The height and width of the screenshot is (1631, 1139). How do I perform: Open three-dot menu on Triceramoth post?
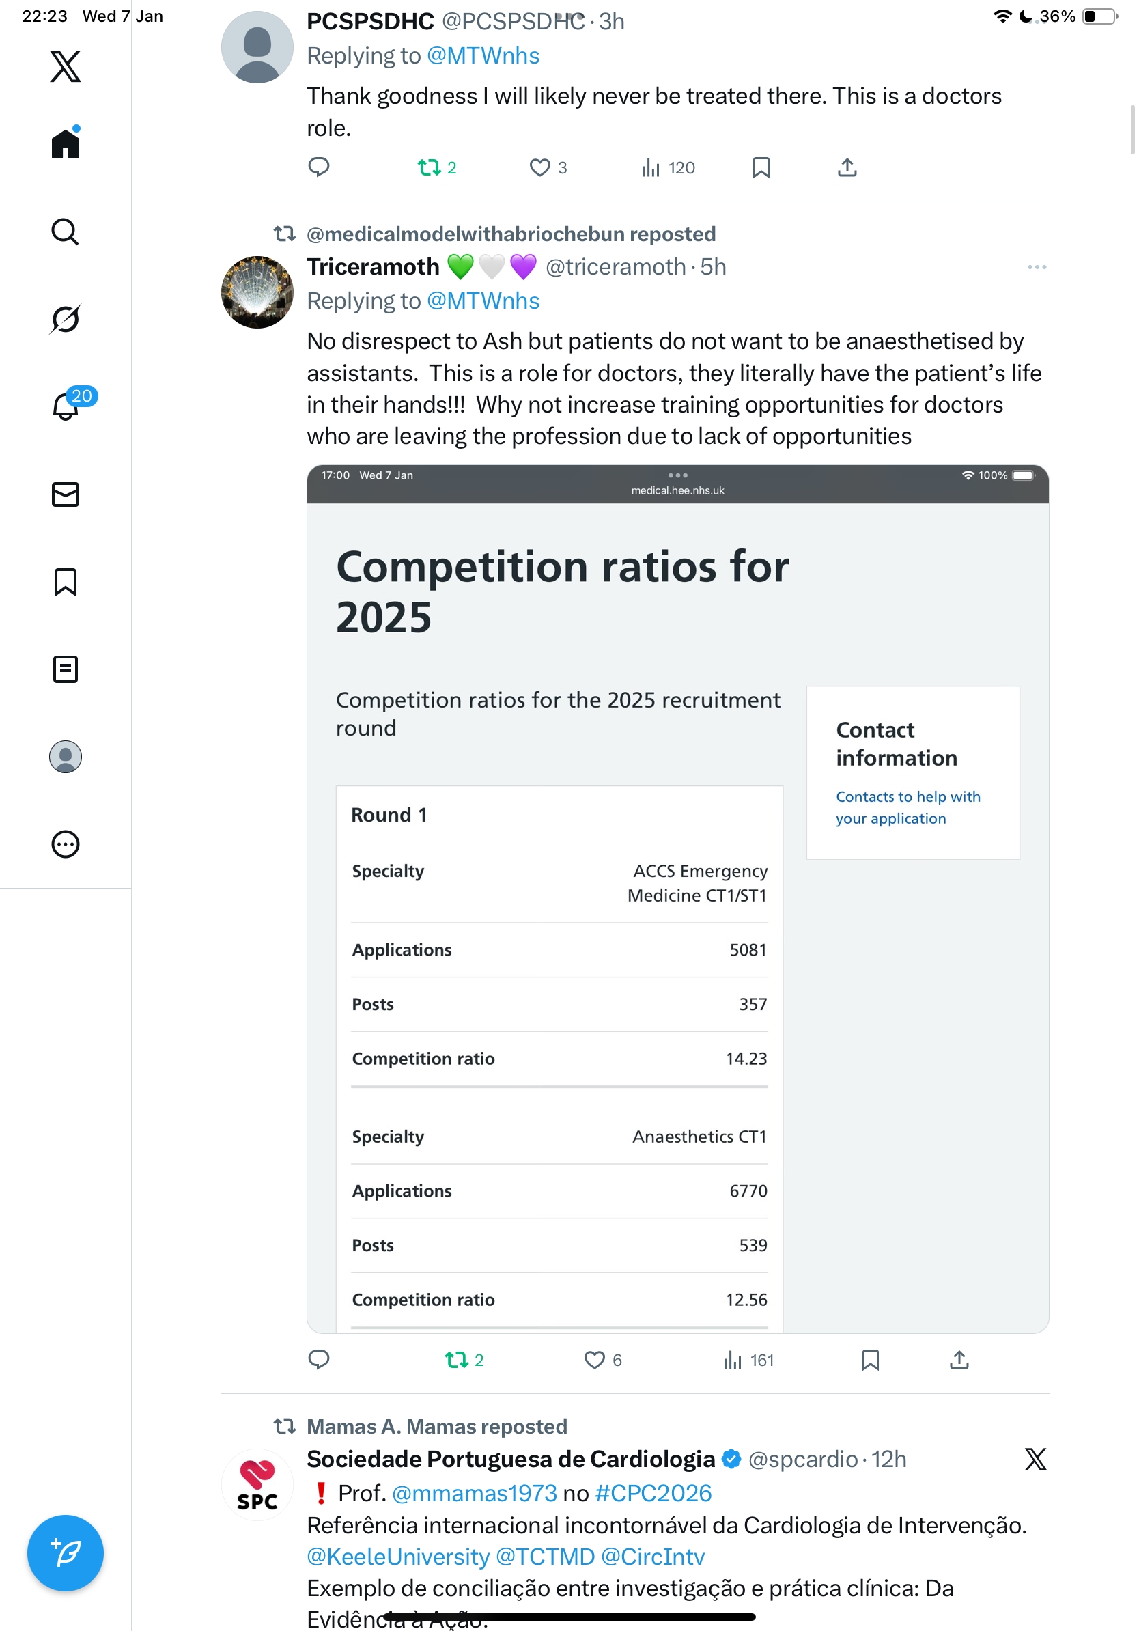(x=1036, y=267)
